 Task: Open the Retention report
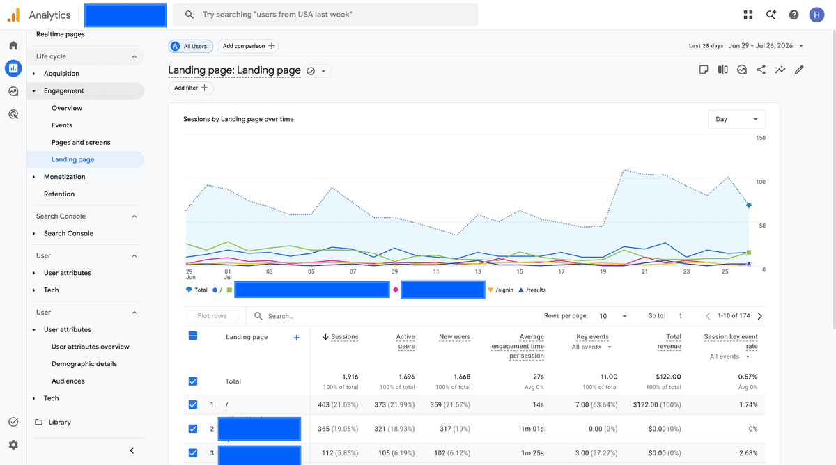click(x=59, y=194)
